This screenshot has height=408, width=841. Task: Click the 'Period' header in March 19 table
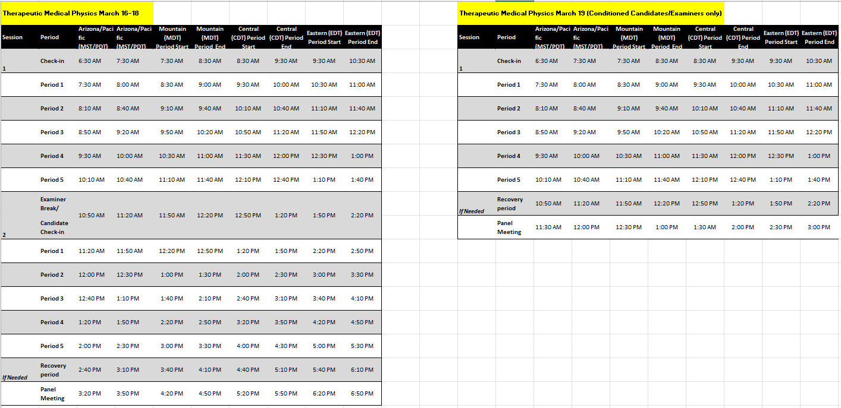click(506, 37)
